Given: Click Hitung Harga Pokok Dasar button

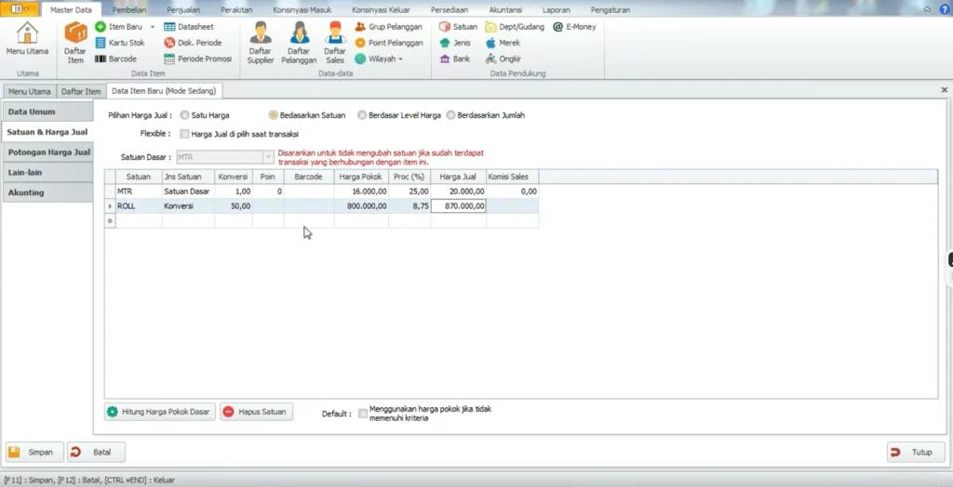Looking at the screenshot, I should 160,412.
